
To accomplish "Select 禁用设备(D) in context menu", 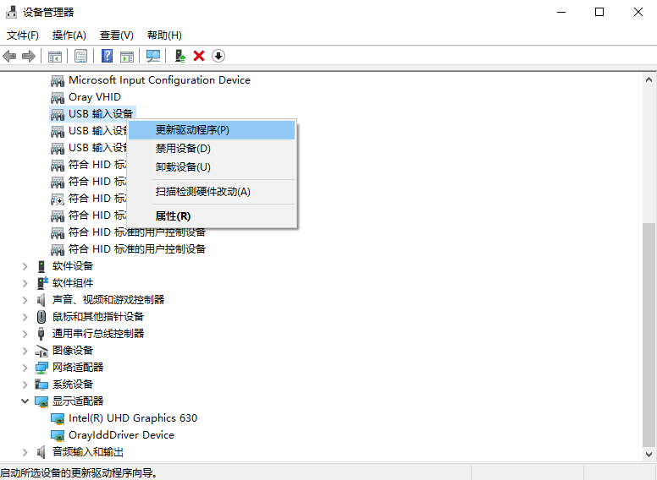I will [x=183, y=149].
